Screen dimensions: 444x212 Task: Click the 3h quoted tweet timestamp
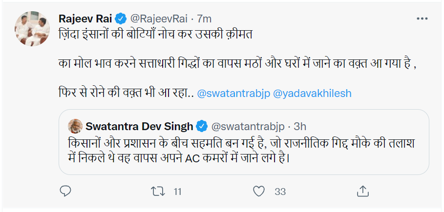tap(300, 127)
